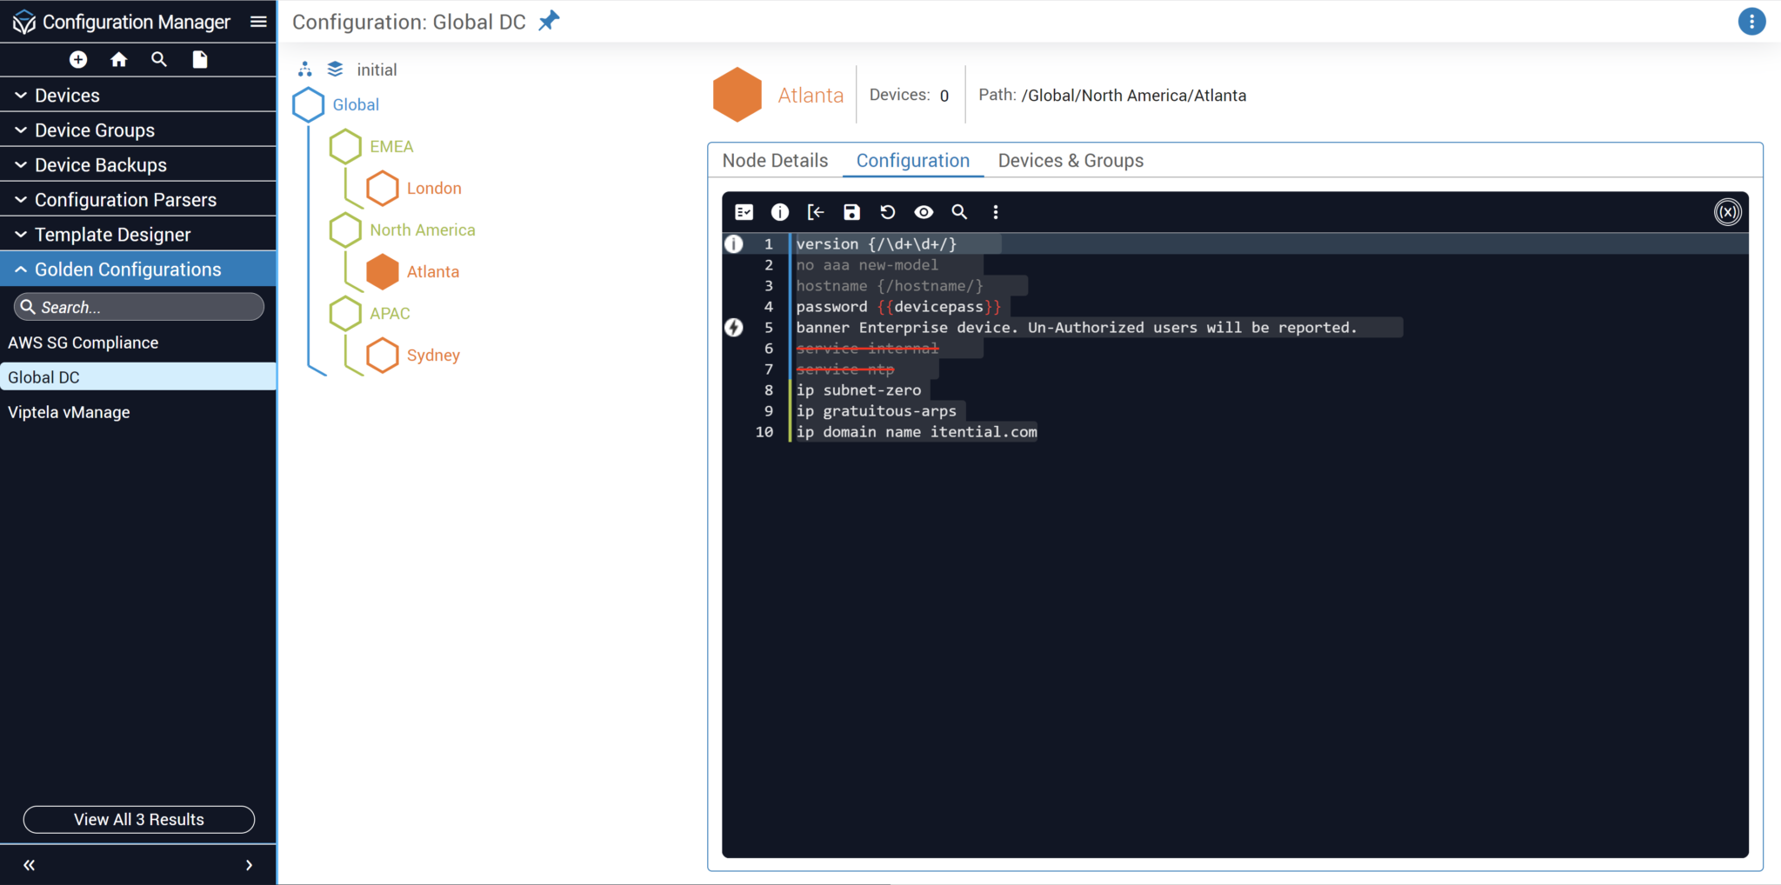Click View All 3 Results button
The width and height of the screenshot is (1781, 885).
(x=139, y=819)
